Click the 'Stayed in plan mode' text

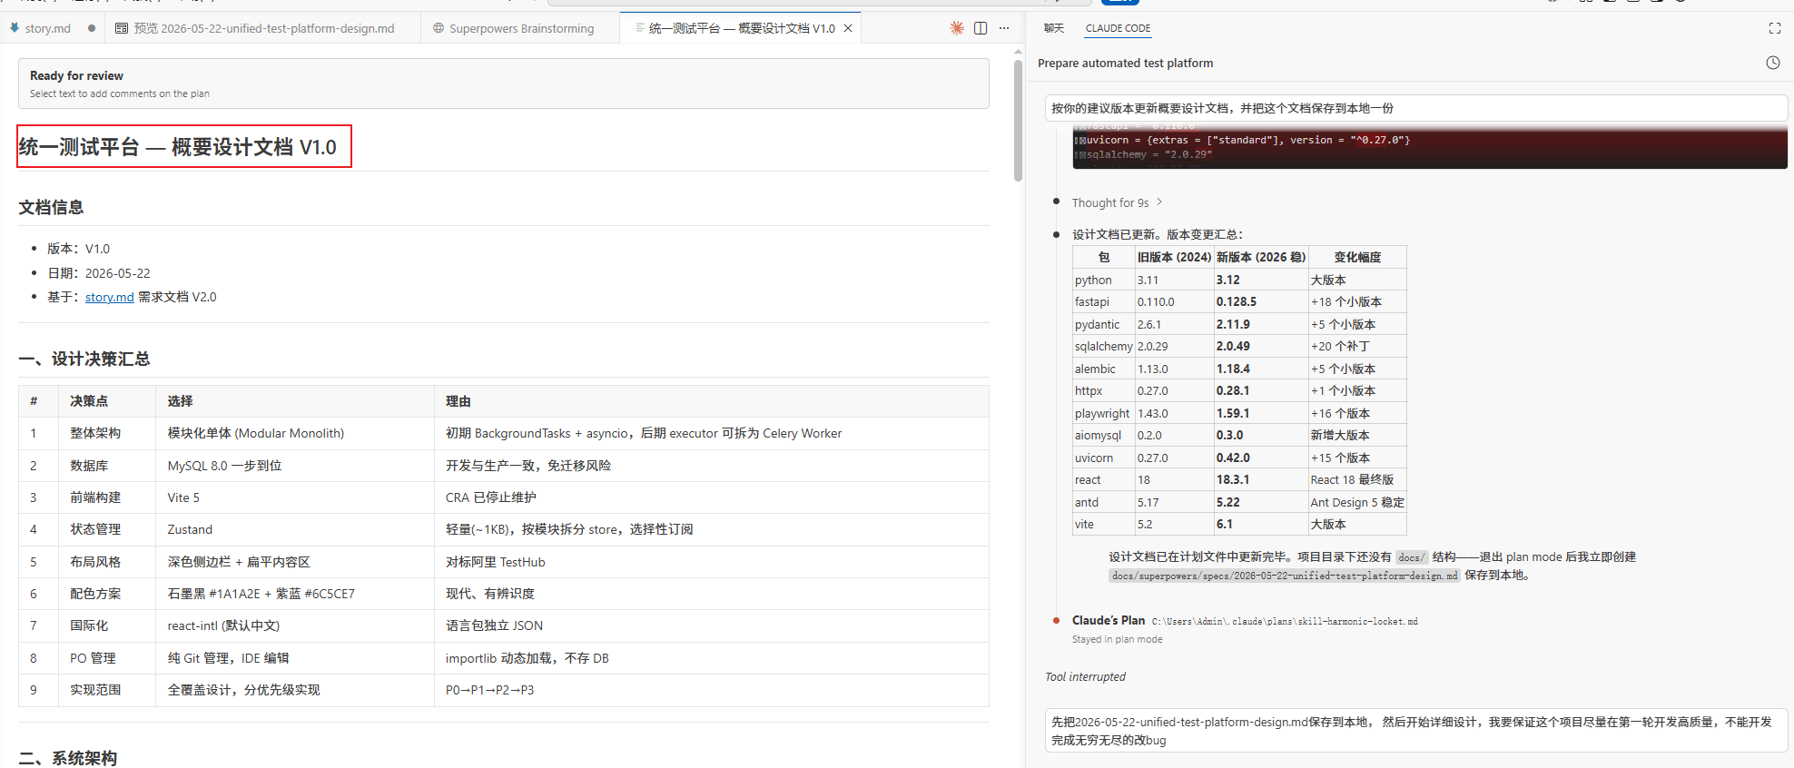pyautogui.click(x=1117, y=639)
